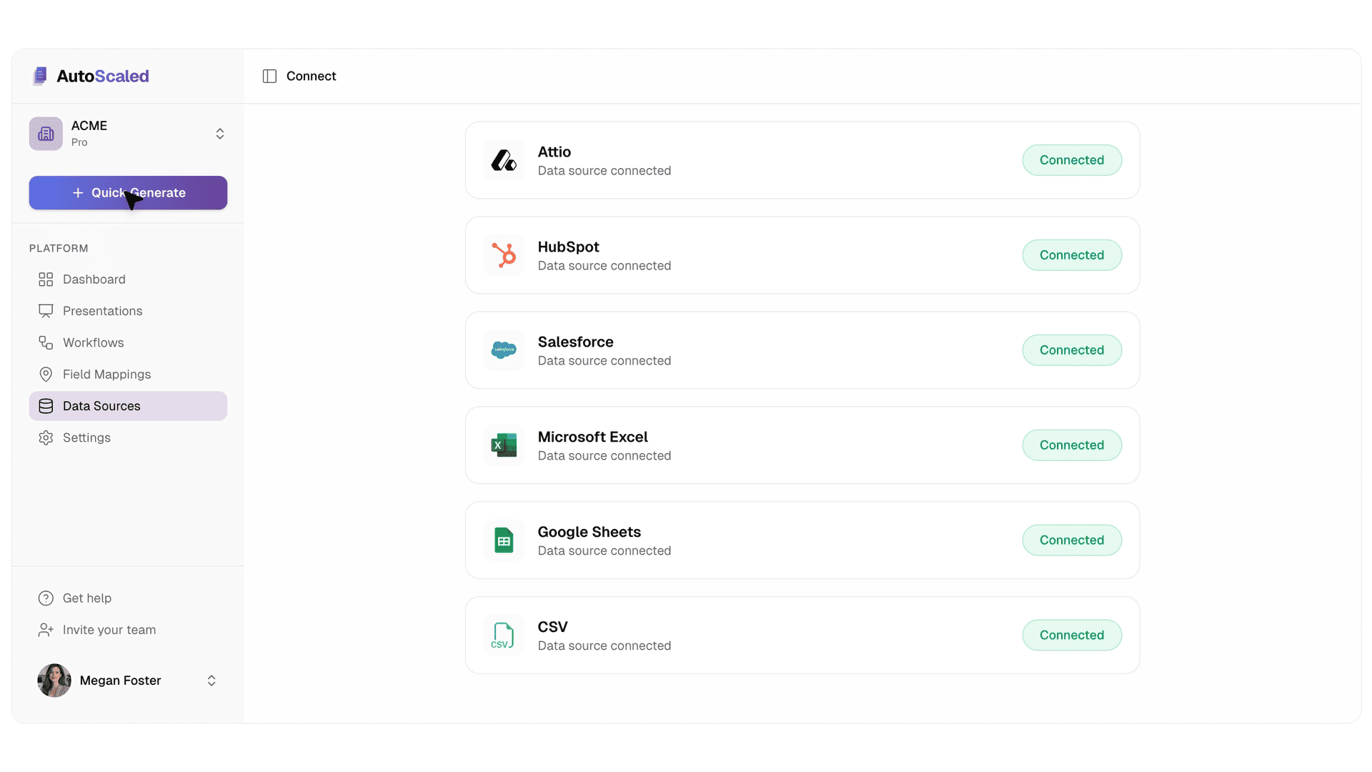
Task: Go to Presentations in sidebar
Action: (102, 311)
